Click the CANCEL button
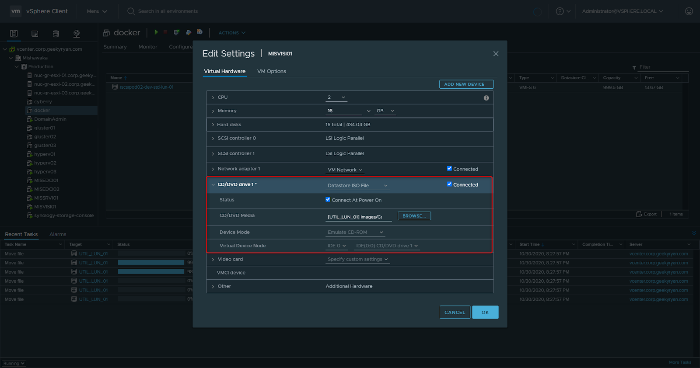Screen dimensions: 700x368 455,312
